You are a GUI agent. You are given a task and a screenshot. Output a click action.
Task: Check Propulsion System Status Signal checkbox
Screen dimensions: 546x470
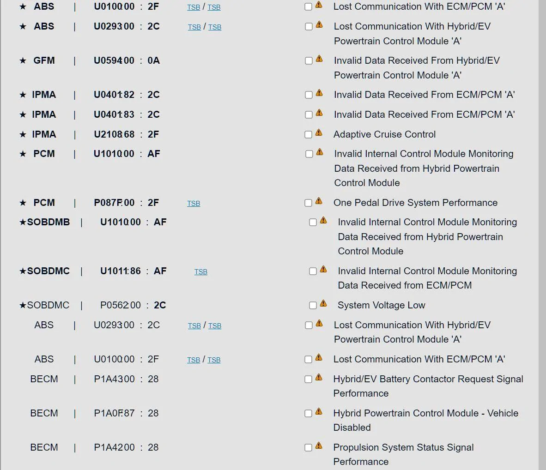click(x=308, y=448)
